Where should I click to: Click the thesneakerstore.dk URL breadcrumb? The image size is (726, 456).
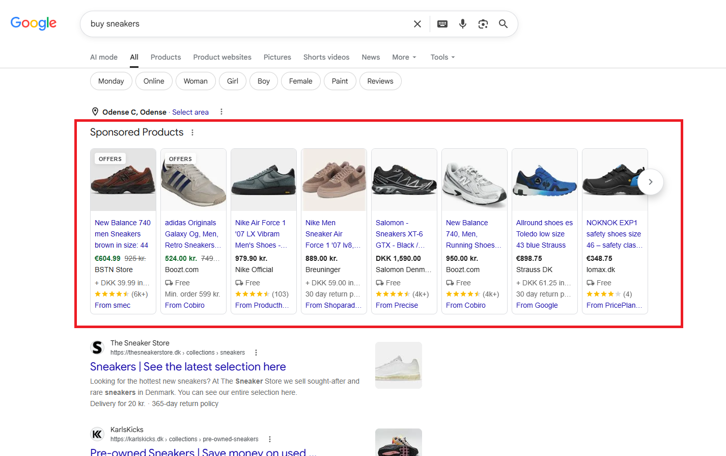[x=178, y=353]
